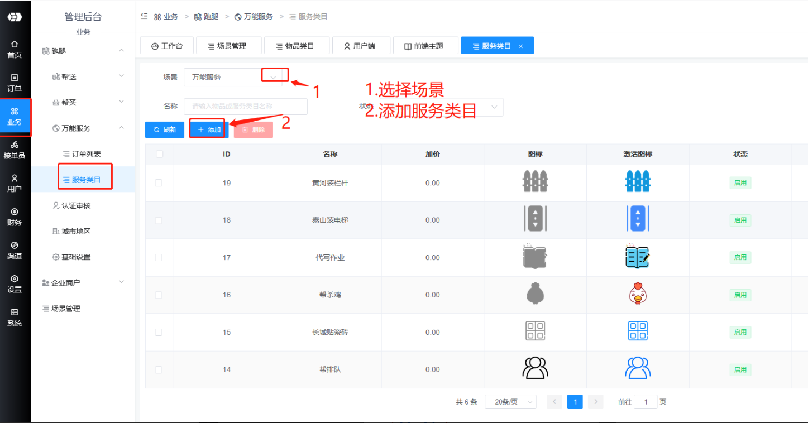Select the checkbox for 代写作业 row
The height and width of the screenshot is (423, 808).
159,258
